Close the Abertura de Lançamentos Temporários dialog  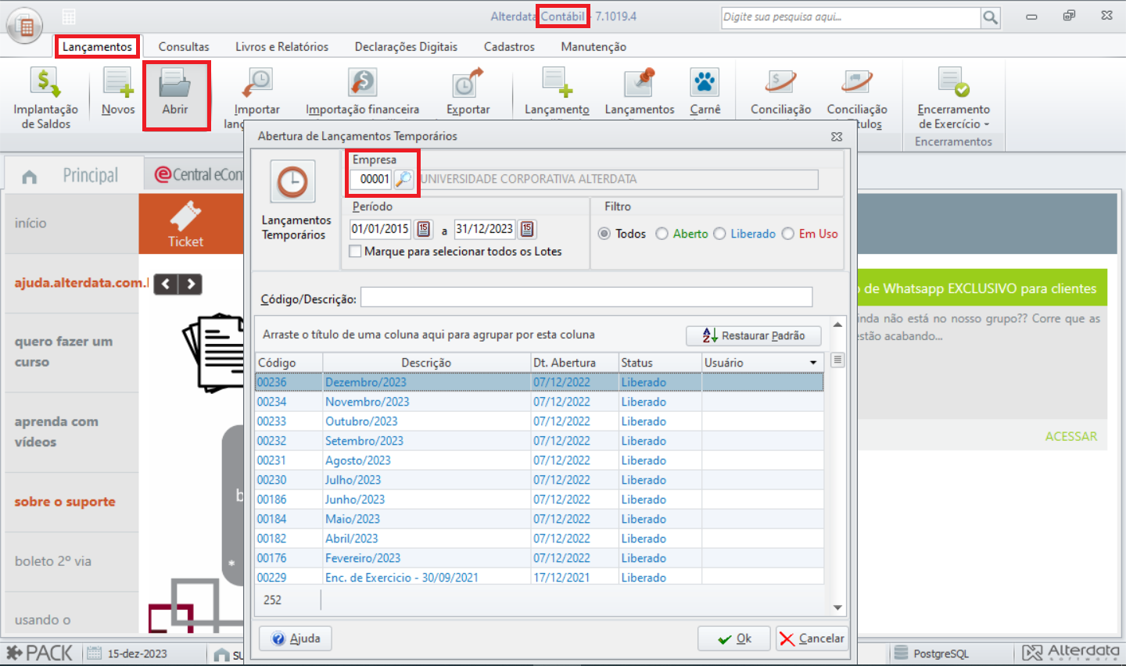click(837, 136)
